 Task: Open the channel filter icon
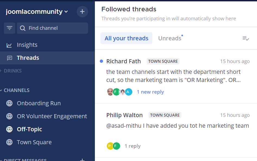(x=9, y=28)
